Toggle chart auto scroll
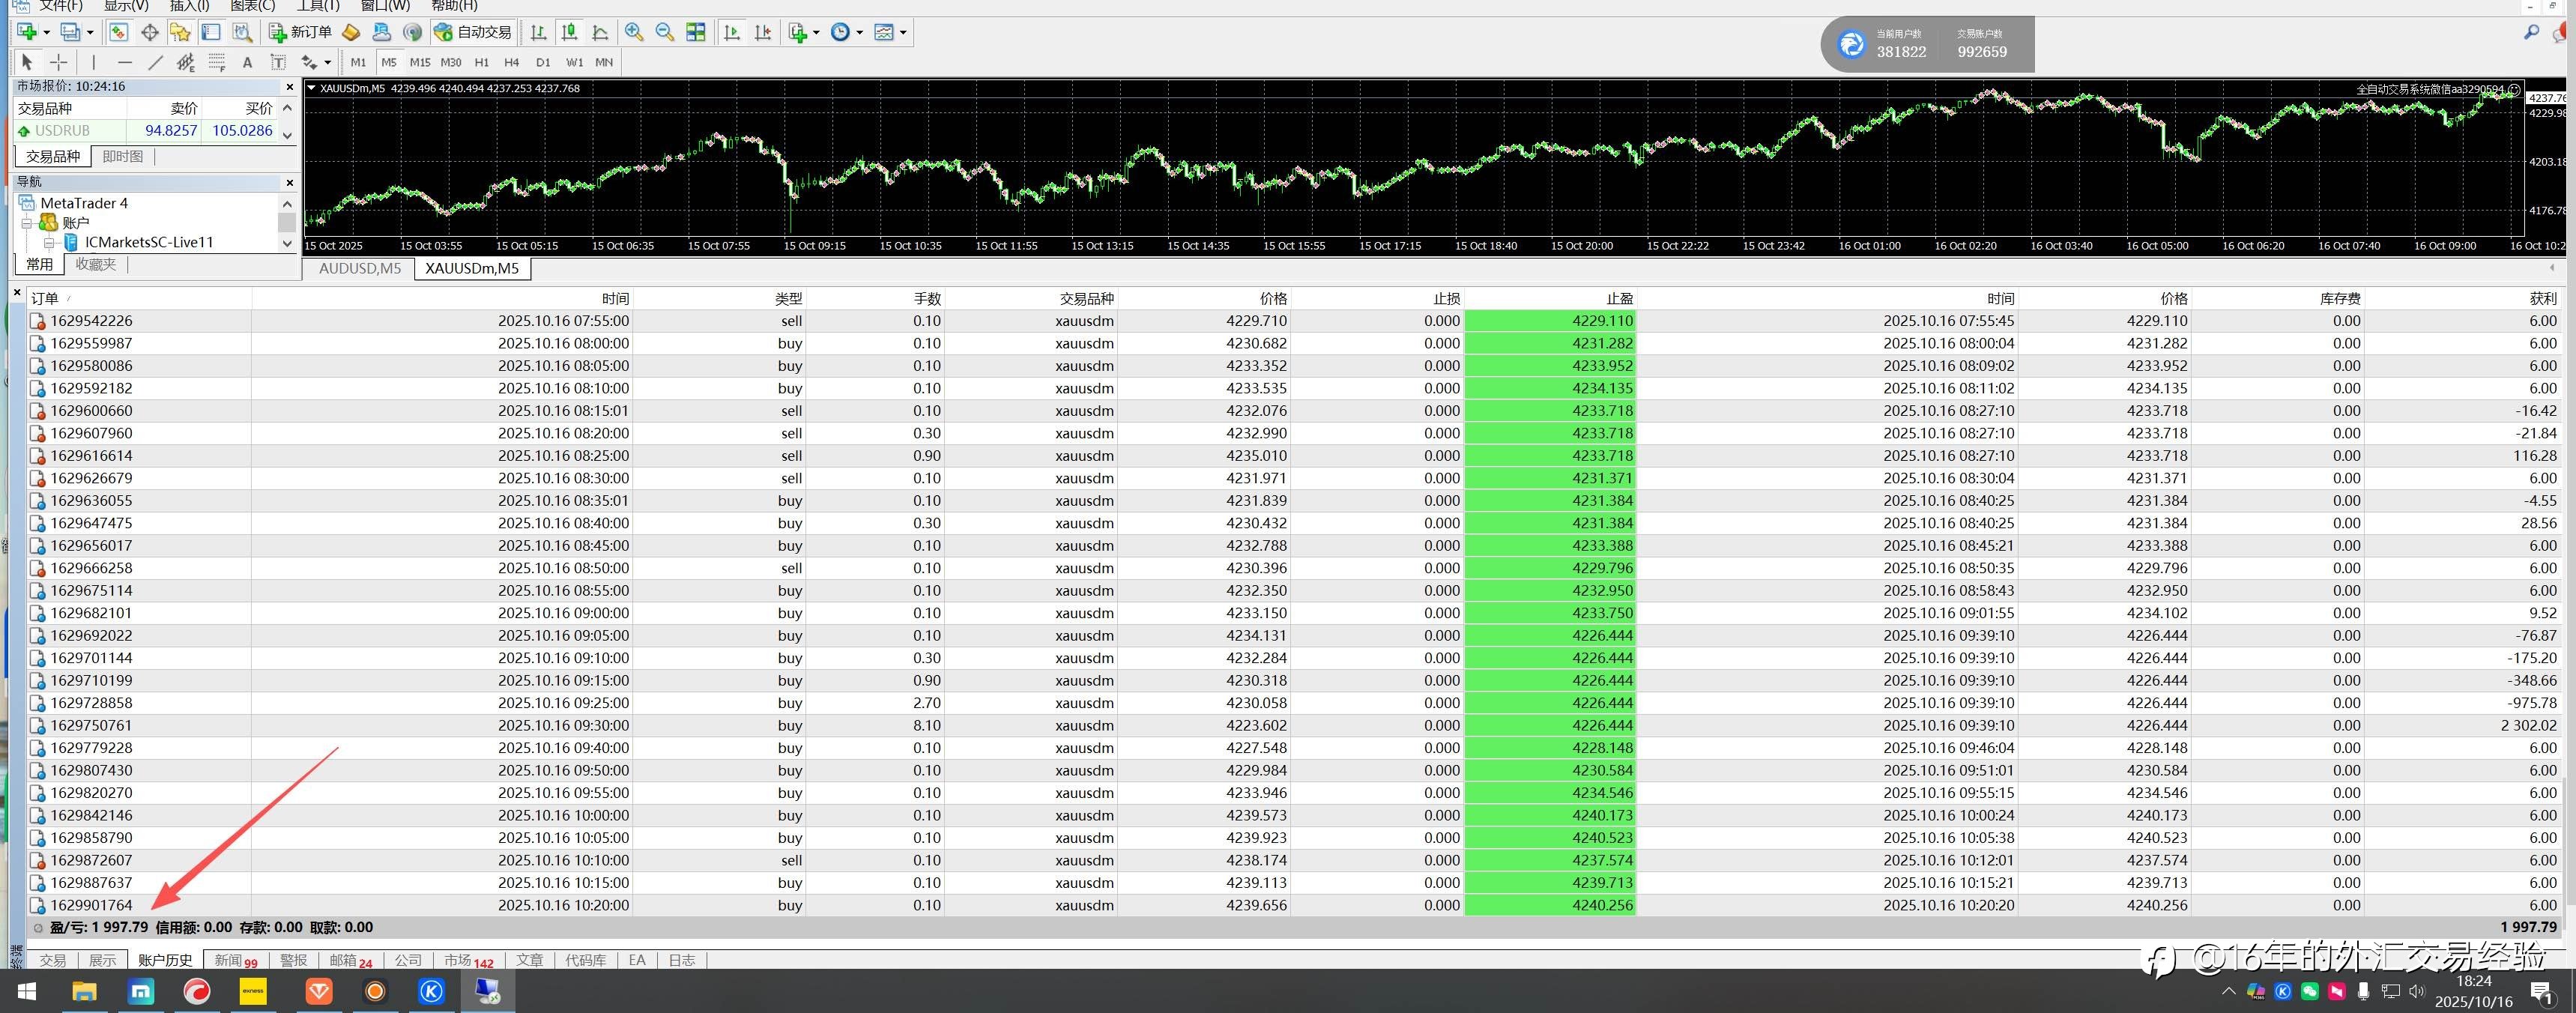The width and height of the screenshot is (2576, 1013). [x=732, y=32]
